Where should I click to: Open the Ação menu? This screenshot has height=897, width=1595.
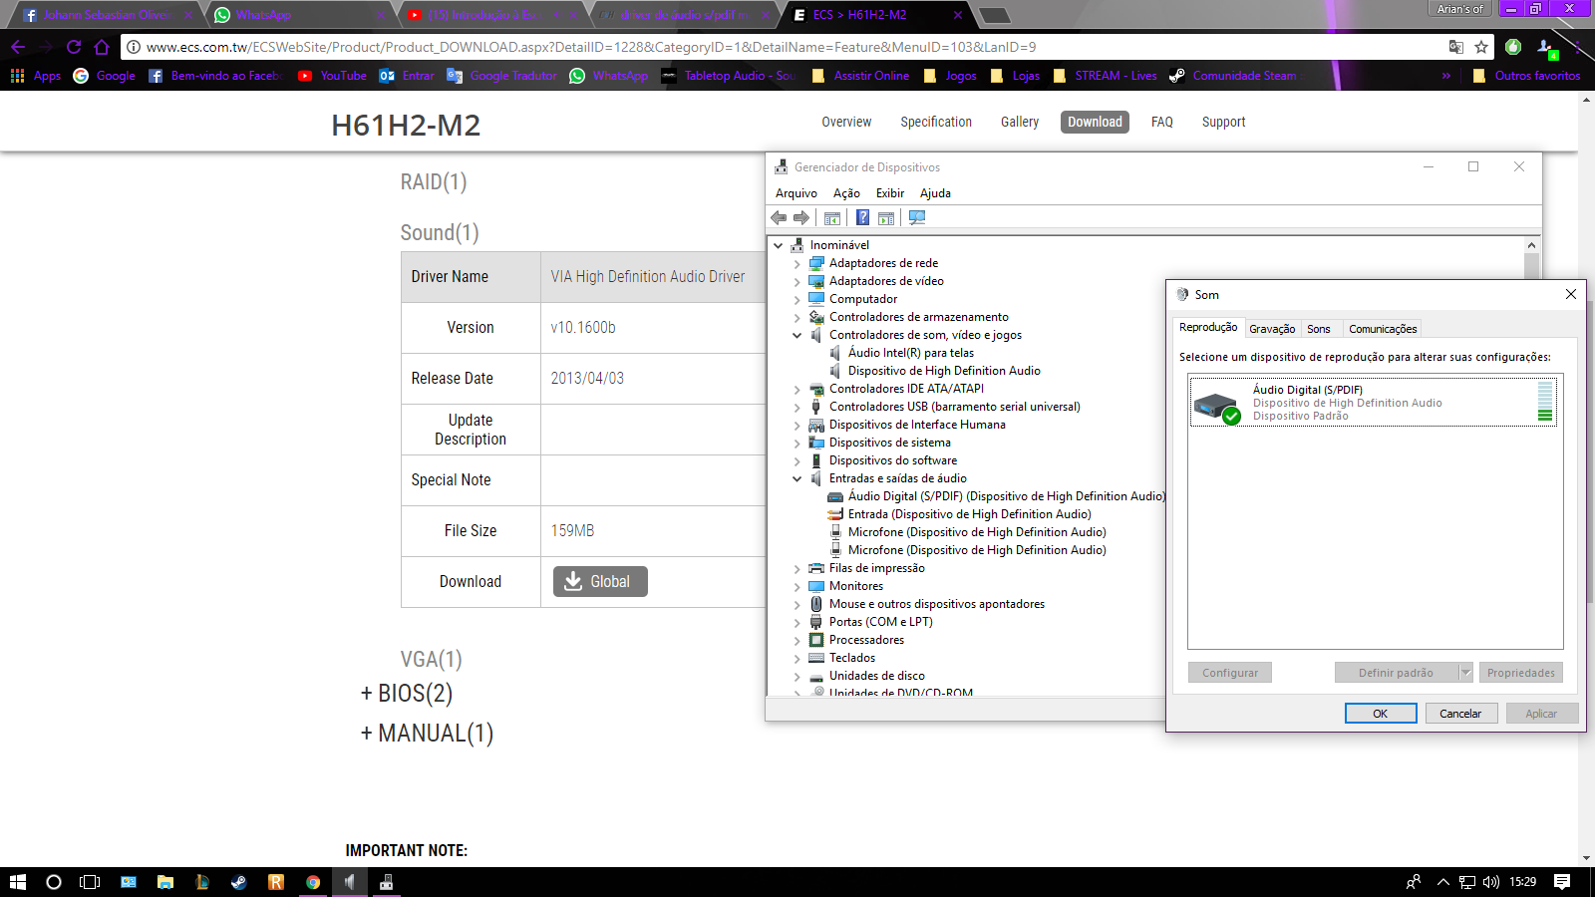pos(846,193)
